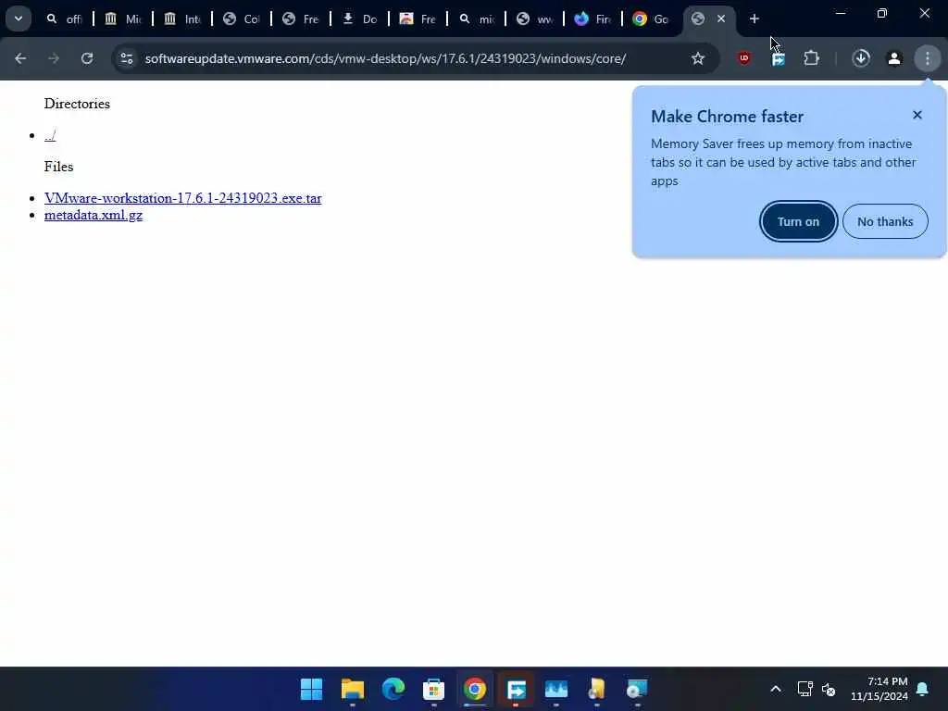The width and height of the screenshot is (948, 711).
Task: Switch to the Firefox 'Fir' tab
Action: click(593, 19)
